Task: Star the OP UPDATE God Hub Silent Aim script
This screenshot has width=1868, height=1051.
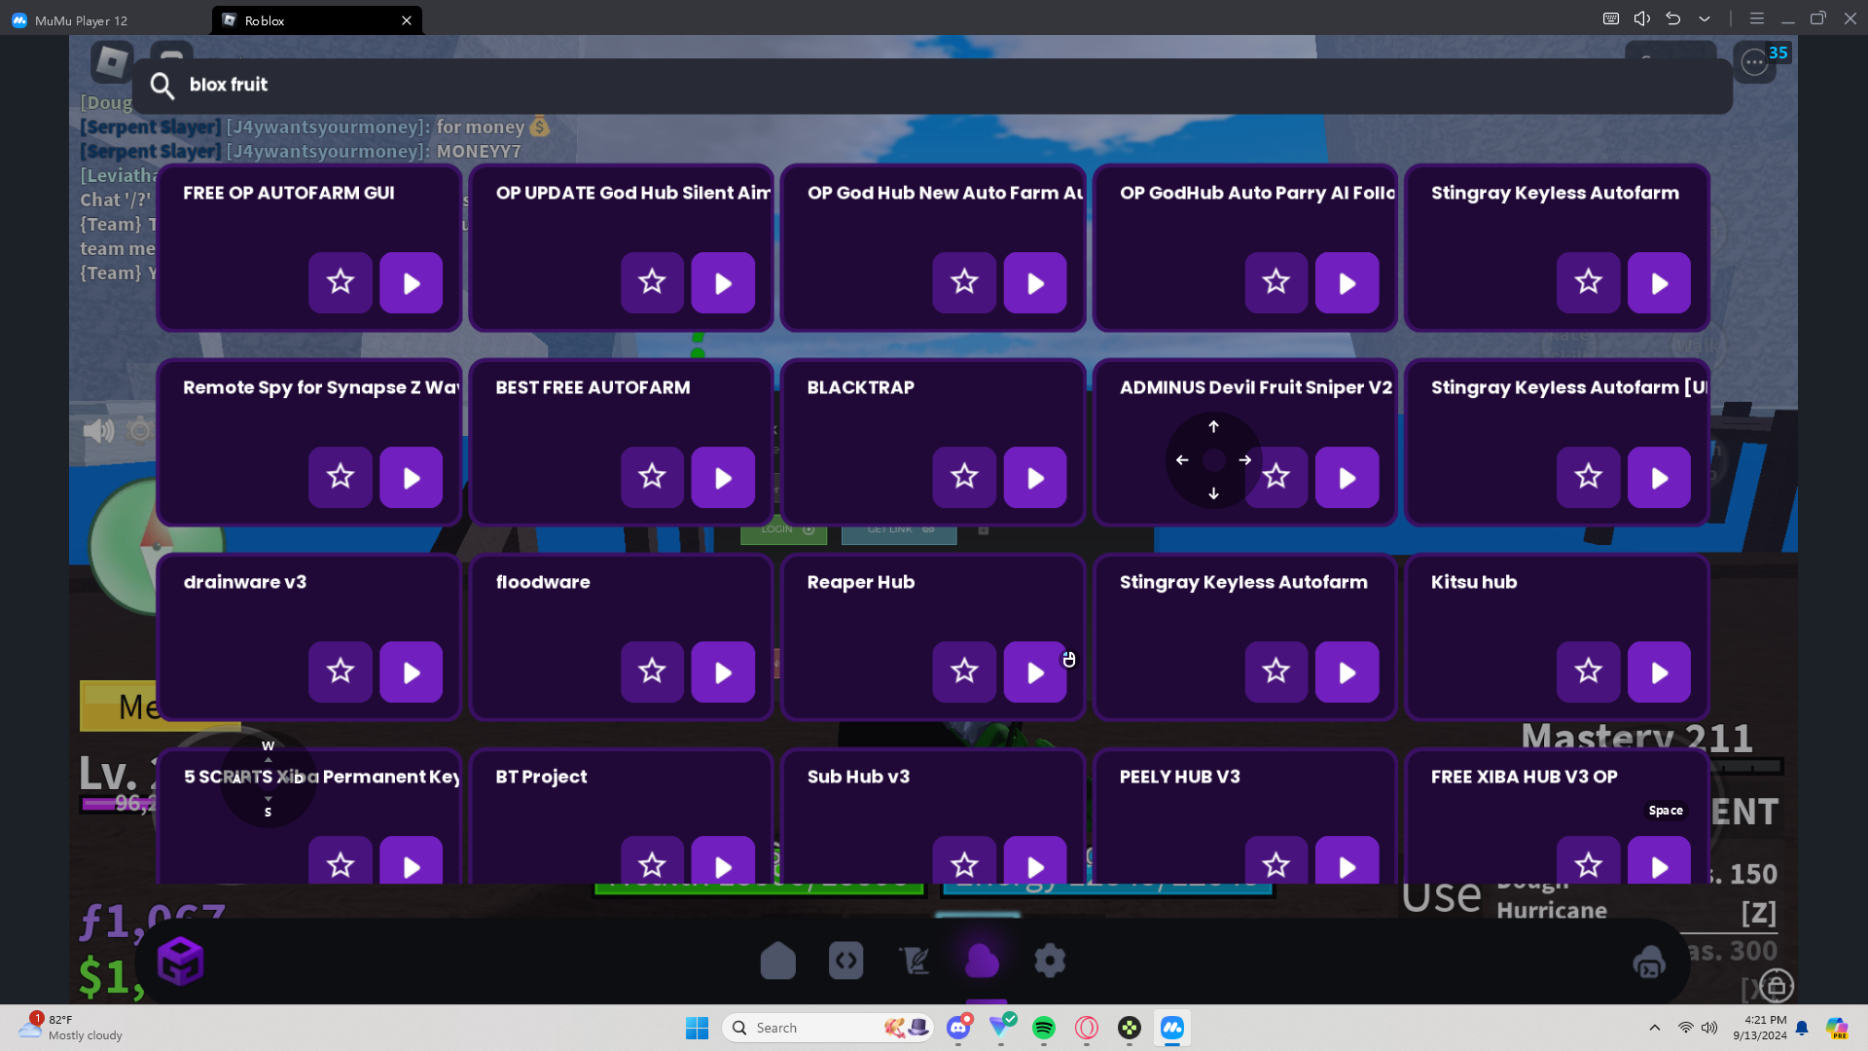Action: pos(653,283)
